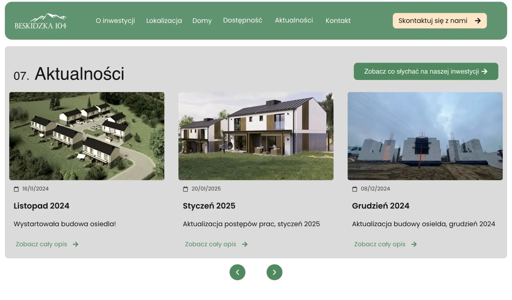Image resolution: width=512 pixels, height=300 pixels.
Task: Click the 07. Aktualności section heading
Action: [69, 74]
